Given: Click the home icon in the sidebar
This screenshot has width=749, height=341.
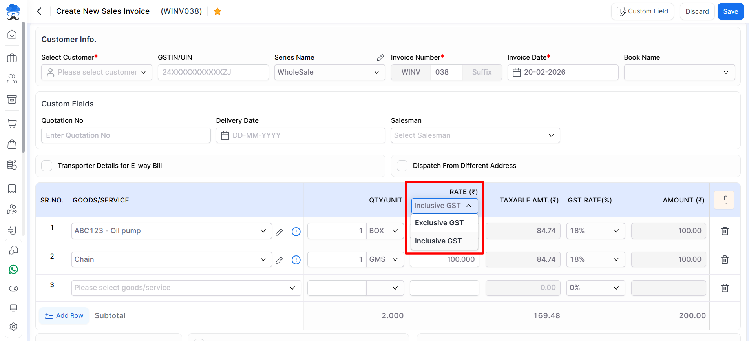Looking at the screenshot, I should pos(12,35).
